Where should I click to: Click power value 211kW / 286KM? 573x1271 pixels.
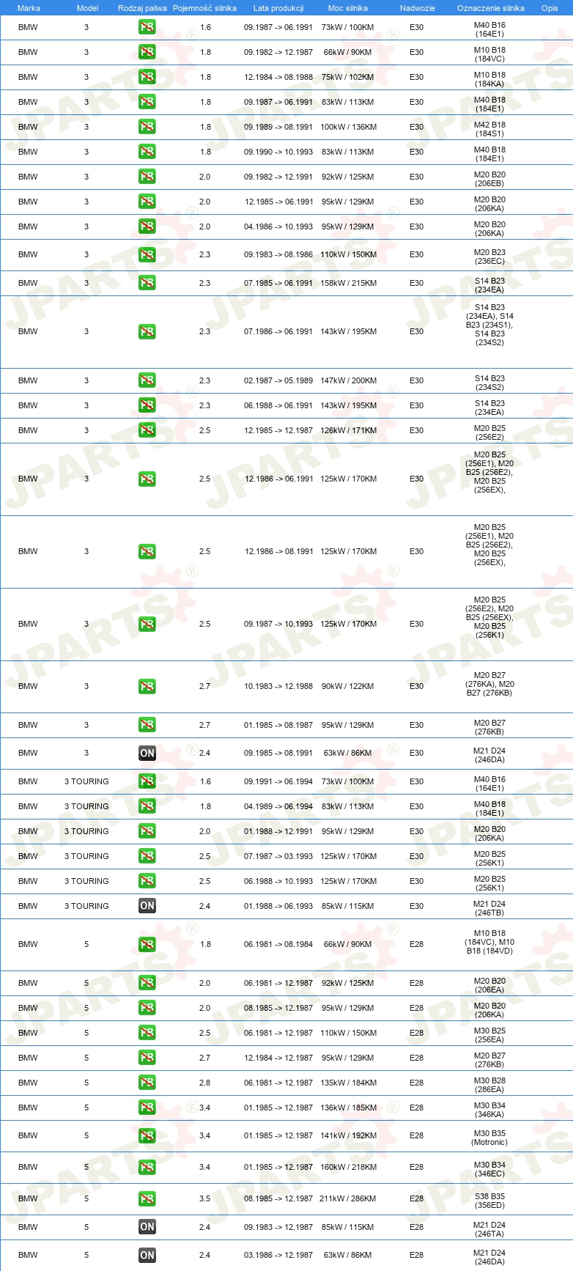pos(348,1198)
